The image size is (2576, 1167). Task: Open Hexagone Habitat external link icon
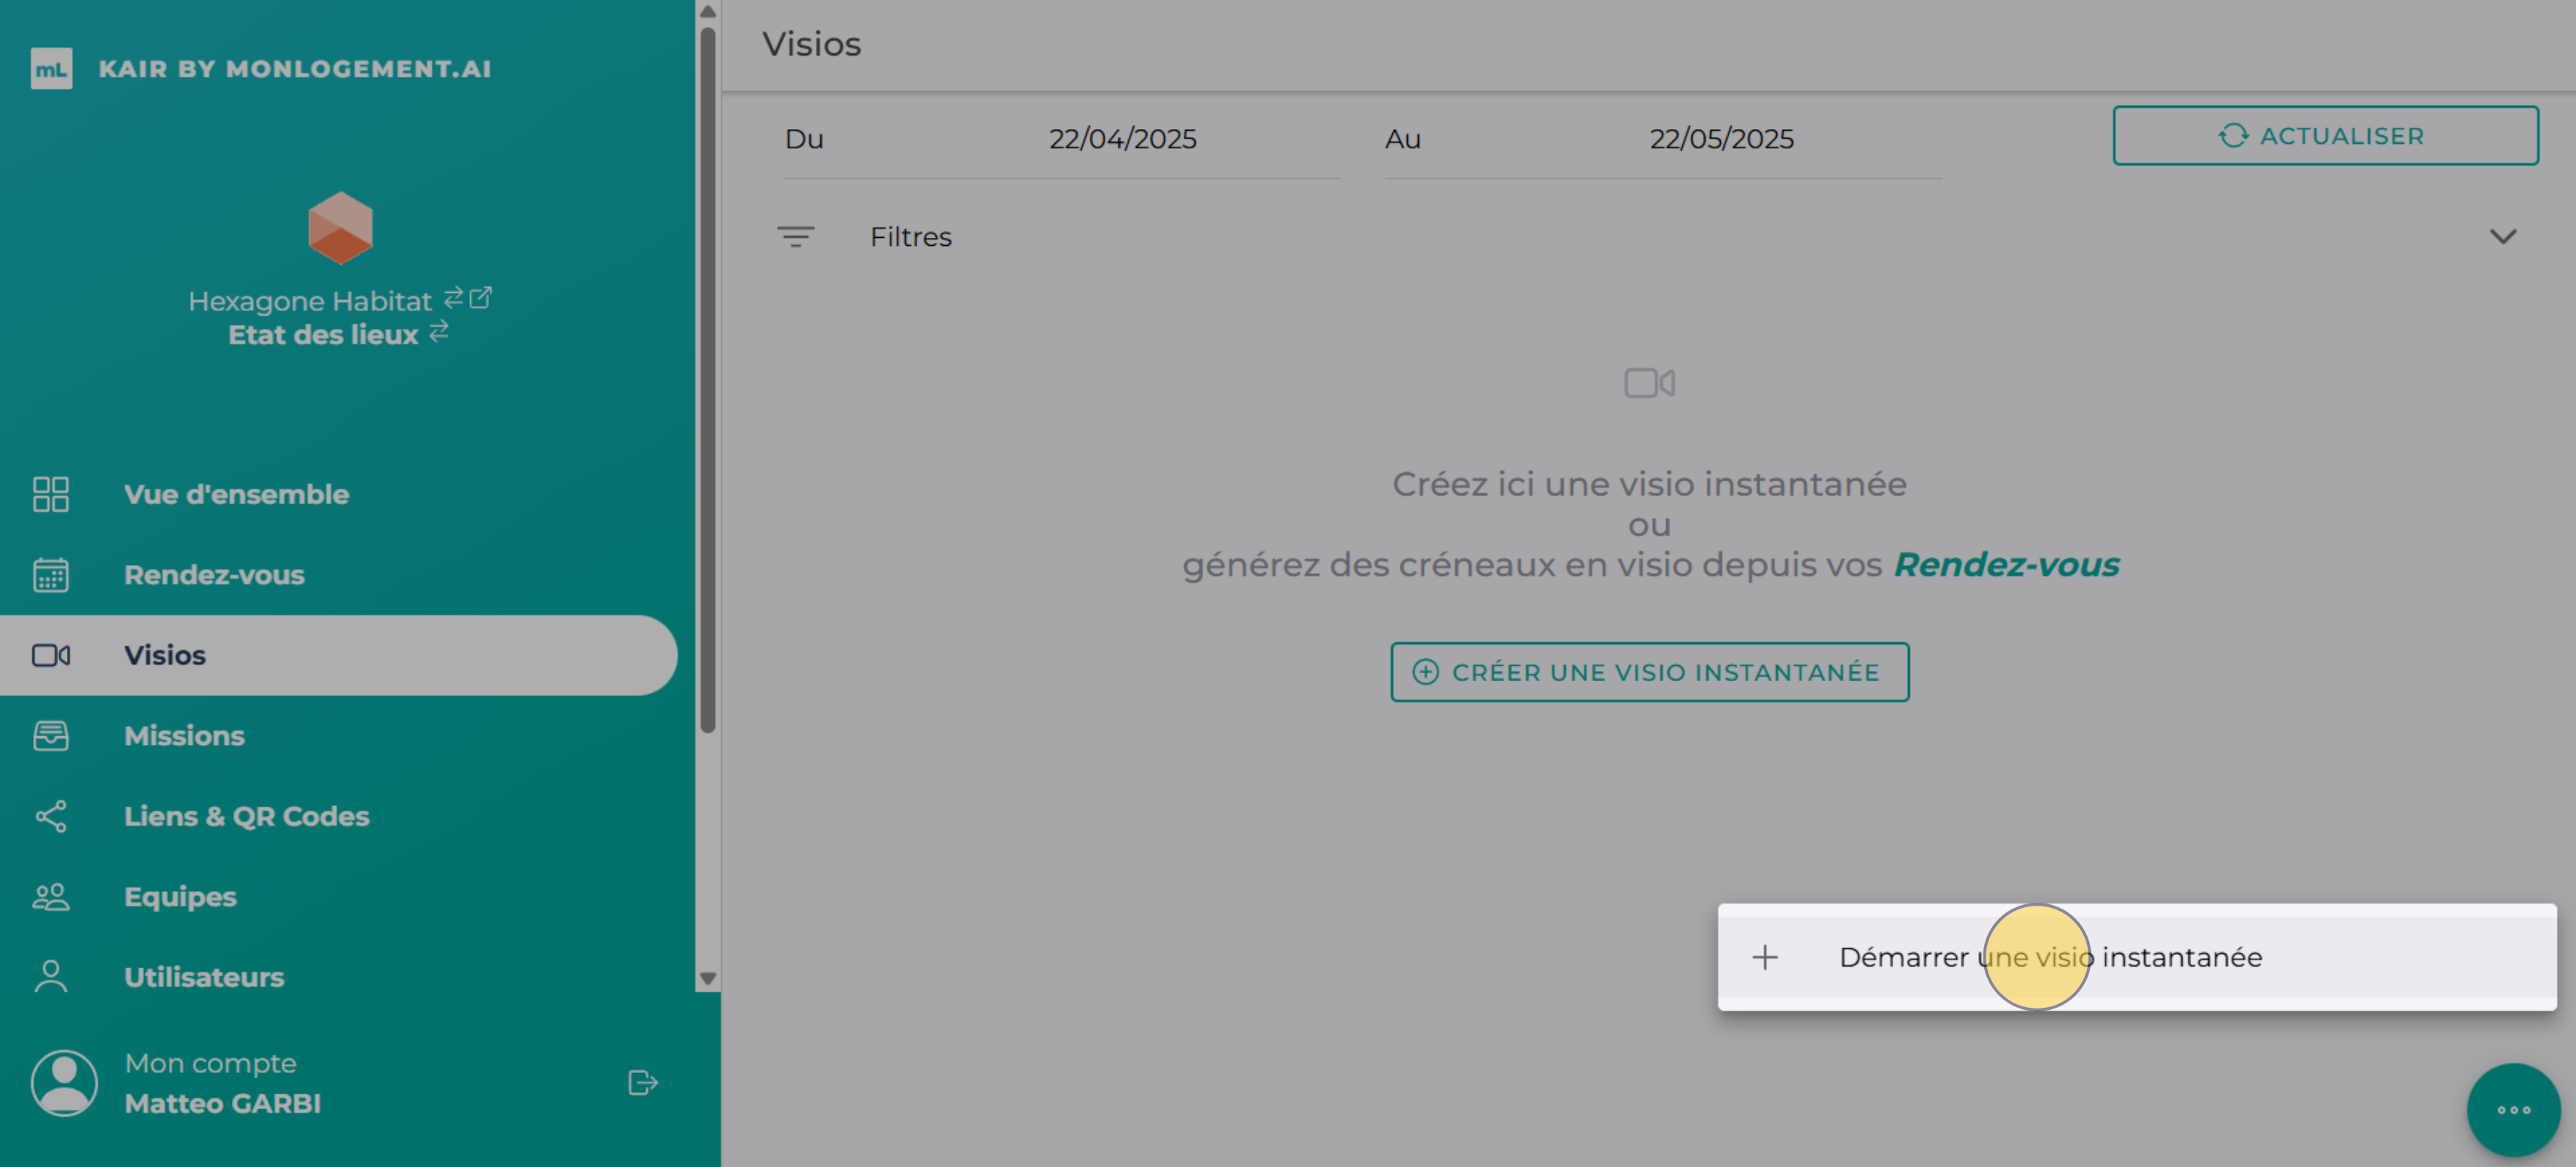tap(481, 297)
